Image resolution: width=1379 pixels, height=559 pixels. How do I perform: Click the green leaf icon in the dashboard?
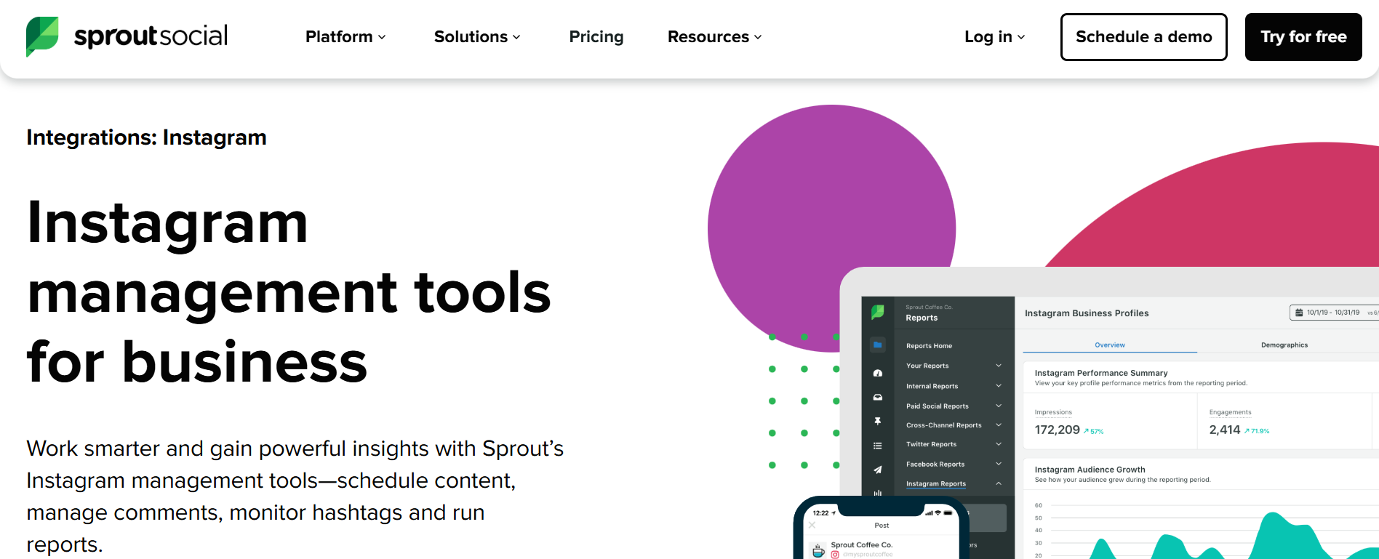coord(878,312)
